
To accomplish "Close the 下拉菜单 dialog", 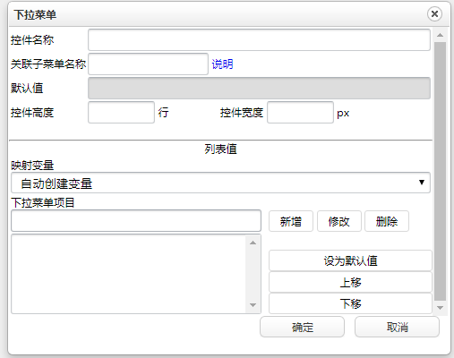I will (434, 13).
